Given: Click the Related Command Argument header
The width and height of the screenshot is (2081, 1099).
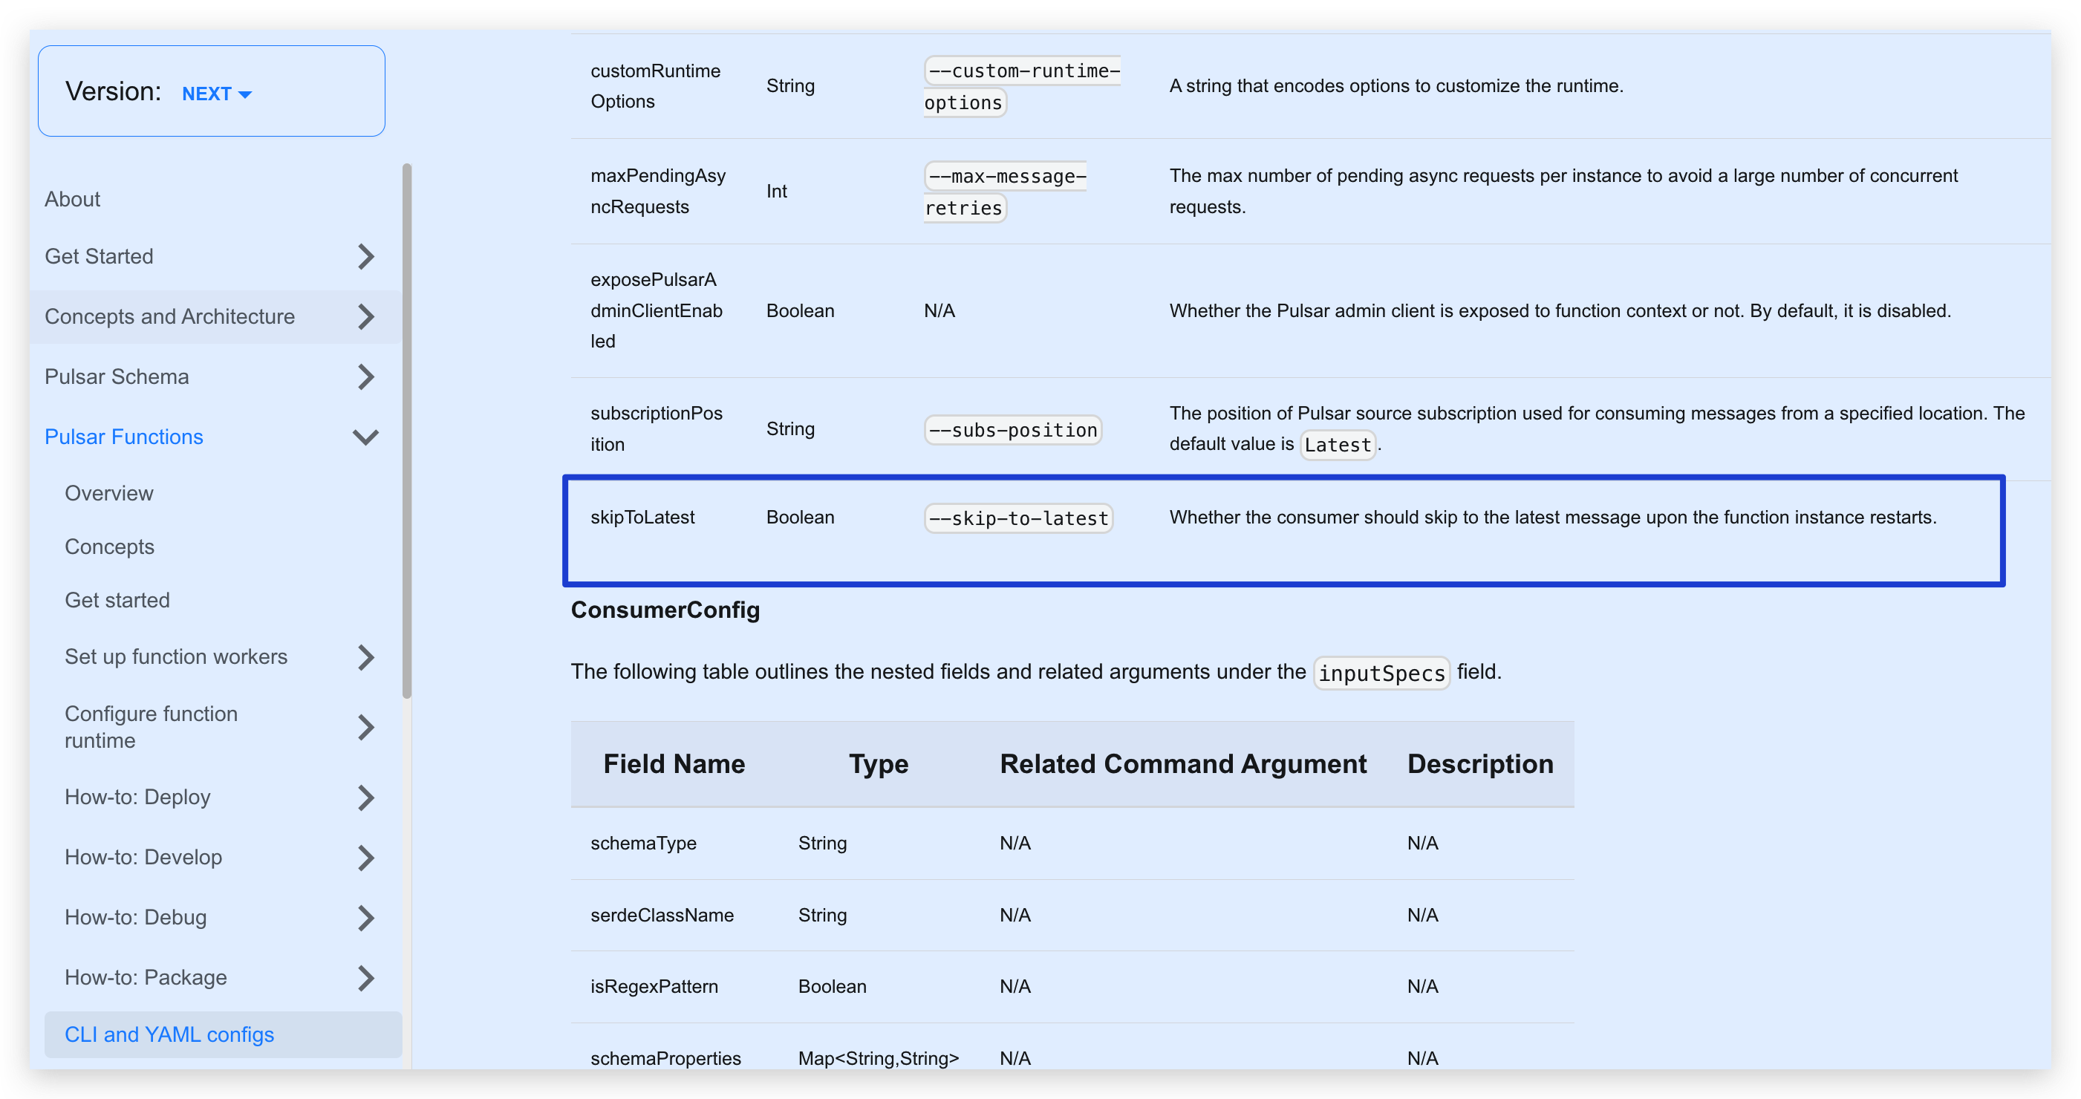Looking at the screenshot, I should click(1184, 764).
